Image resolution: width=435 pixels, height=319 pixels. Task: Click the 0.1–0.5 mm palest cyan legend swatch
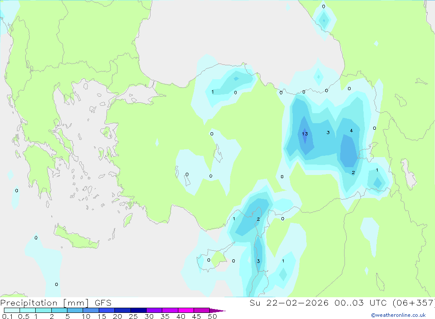coord(12,310)
